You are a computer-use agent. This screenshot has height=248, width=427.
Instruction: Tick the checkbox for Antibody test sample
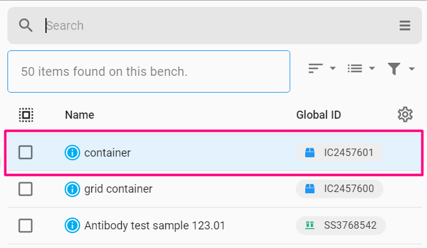pos(25,226)
